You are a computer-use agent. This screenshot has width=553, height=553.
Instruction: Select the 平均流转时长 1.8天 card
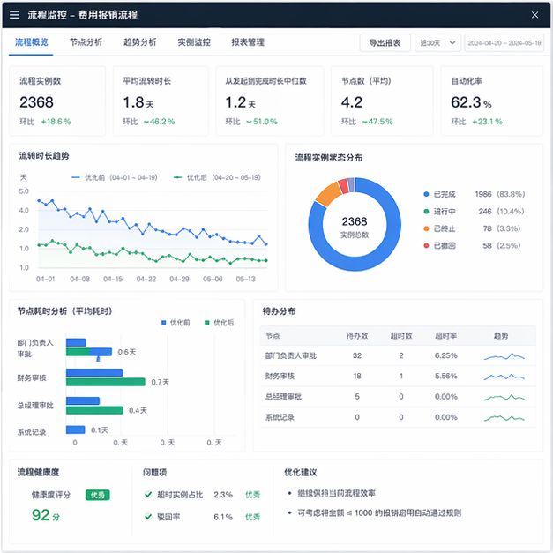click(x=161, y=101)
